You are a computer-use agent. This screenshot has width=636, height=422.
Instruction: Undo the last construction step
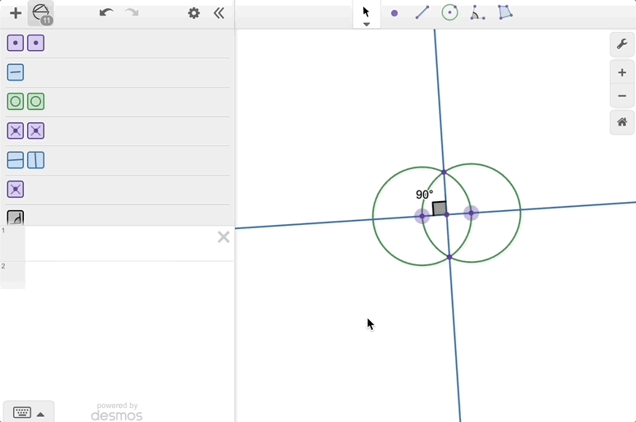[x=105, y=13]
